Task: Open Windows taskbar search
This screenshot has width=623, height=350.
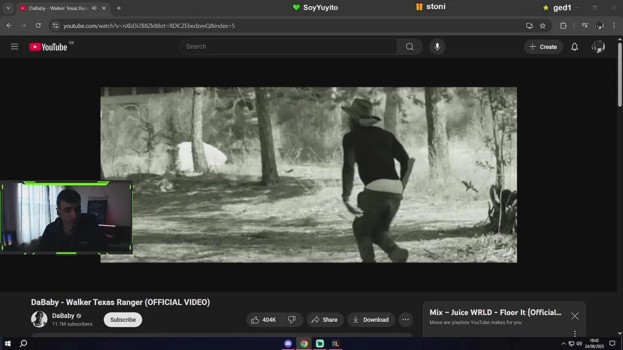Action: (23, 344)
